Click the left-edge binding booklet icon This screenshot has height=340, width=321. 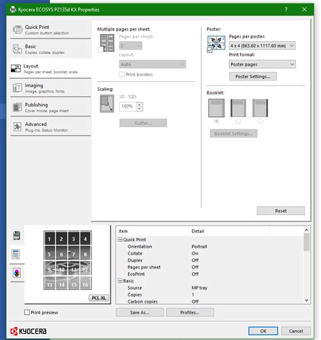pyautogui.click(x=238, y=108)
